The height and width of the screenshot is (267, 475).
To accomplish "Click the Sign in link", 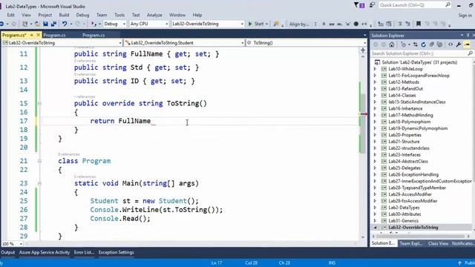I will tap(465, 15).
